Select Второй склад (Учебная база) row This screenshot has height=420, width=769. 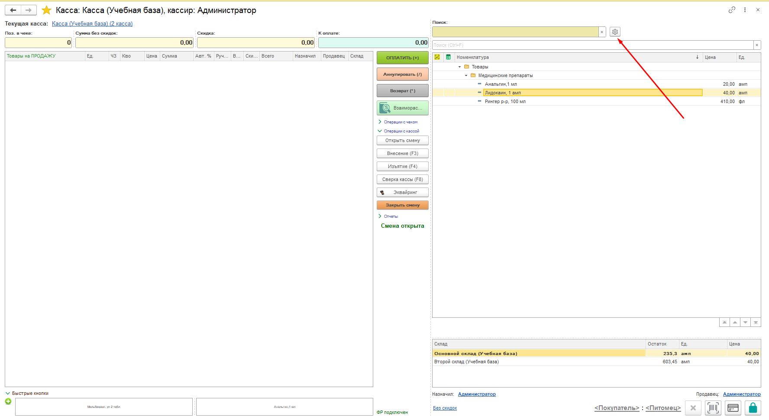(466, 362)
